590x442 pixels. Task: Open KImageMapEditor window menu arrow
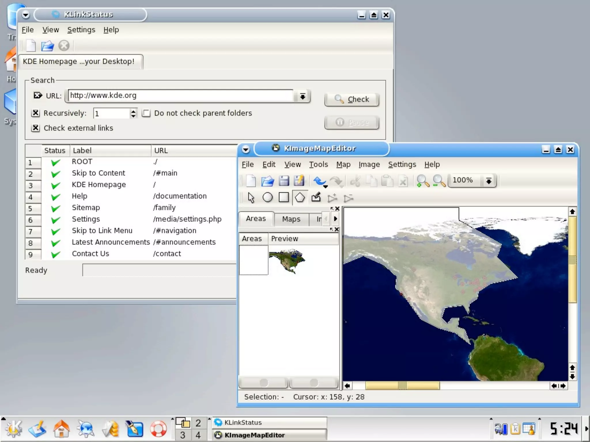pyautogui.click(x=246, y=149)
